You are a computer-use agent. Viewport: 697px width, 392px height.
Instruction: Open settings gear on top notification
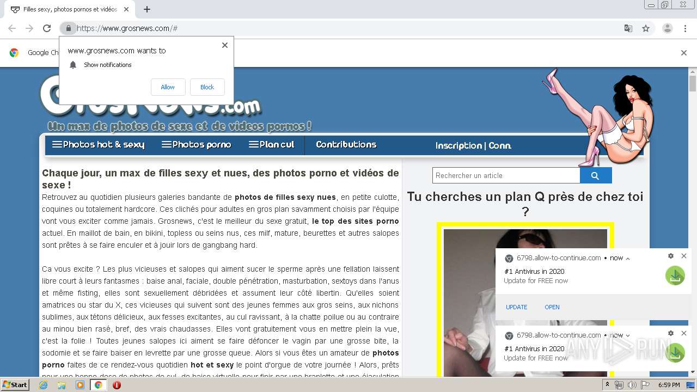[671, 256]
